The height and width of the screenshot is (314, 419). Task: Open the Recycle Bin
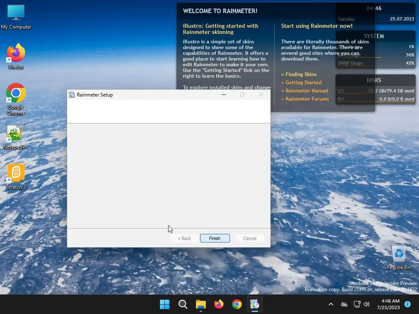click(399, 258)
